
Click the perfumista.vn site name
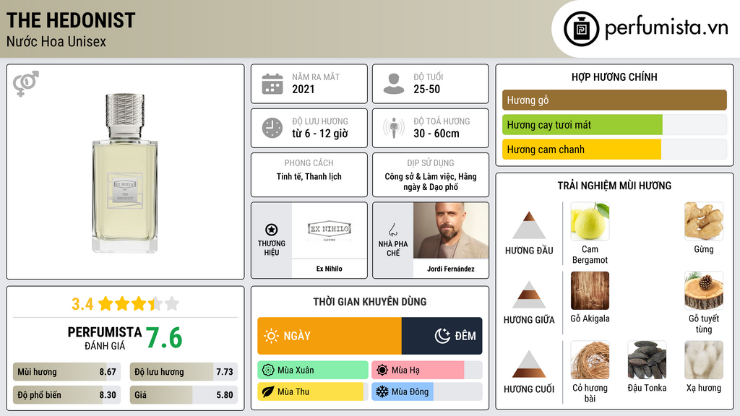(x=666, y=28)
